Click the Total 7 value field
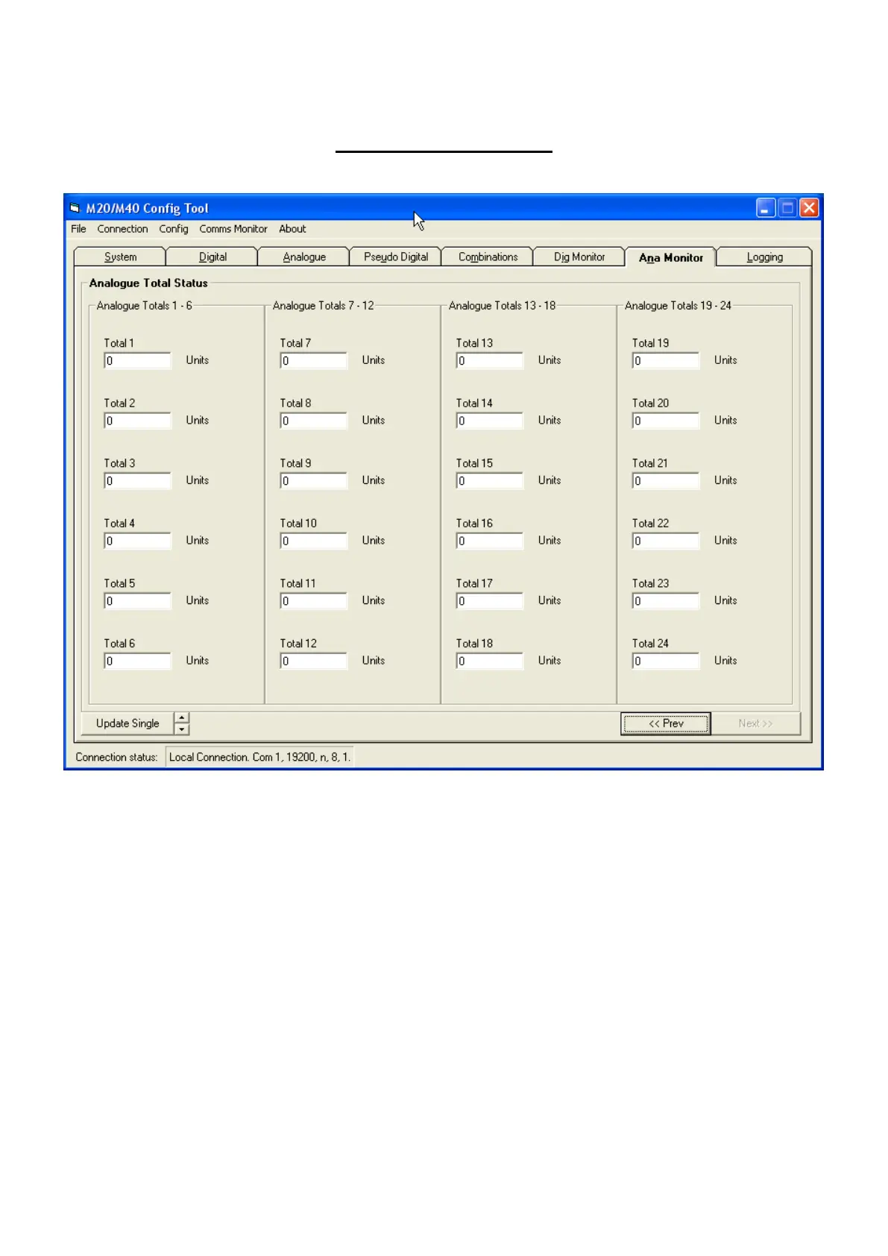 point(313,361)
